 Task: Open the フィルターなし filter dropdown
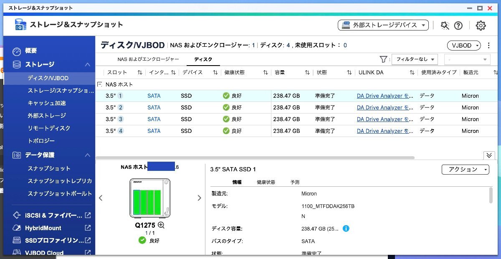[x=415, y=59]
